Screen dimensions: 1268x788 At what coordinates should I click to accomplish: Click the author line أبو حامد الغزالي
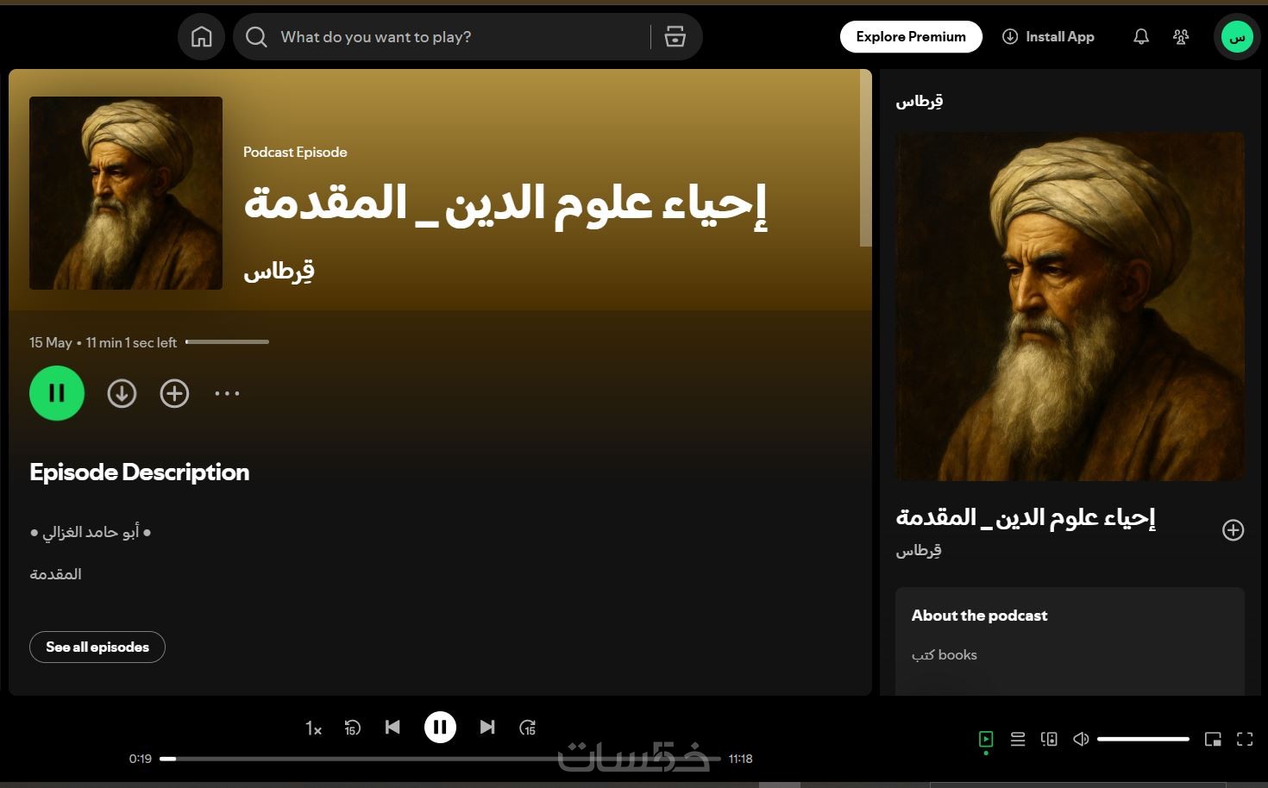click(91, 532)
